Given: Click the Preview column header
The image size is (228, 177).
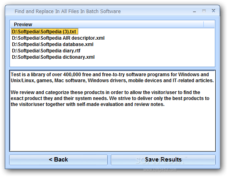Looking at the screenshot, I should 107,25.
